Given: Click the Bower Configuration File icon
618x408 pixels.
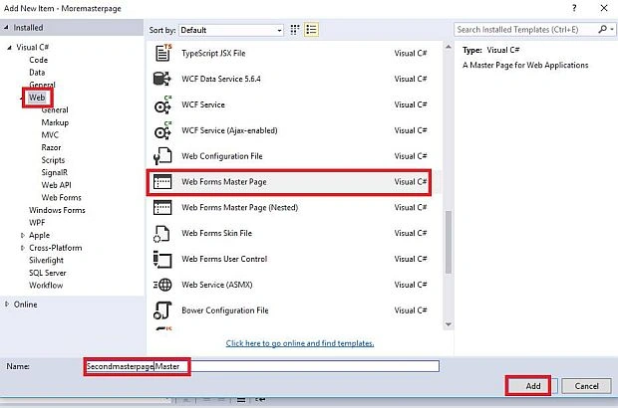Looking at the screenshot, I should coord(162,310).
